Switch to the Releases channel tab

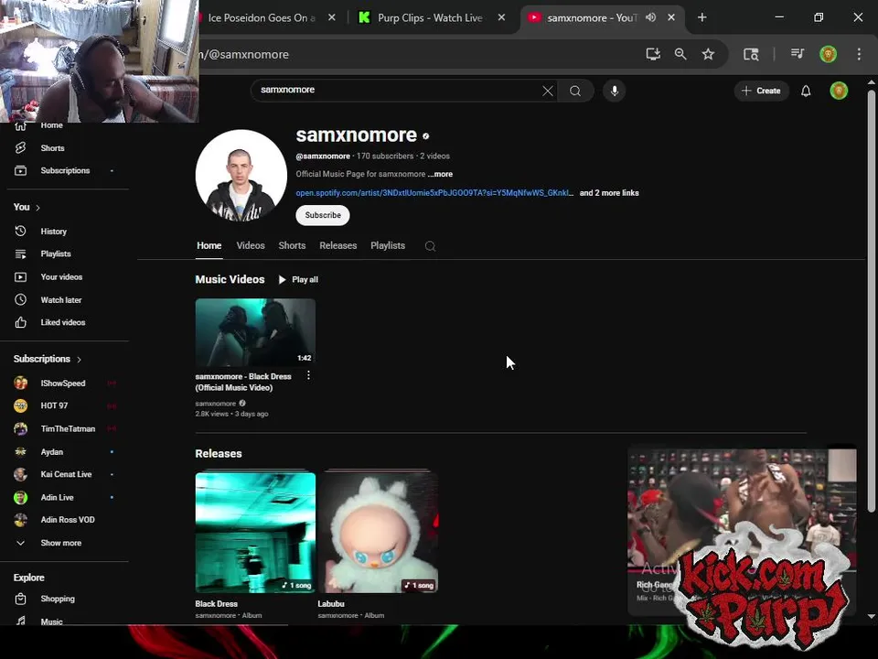pos(337,245)
